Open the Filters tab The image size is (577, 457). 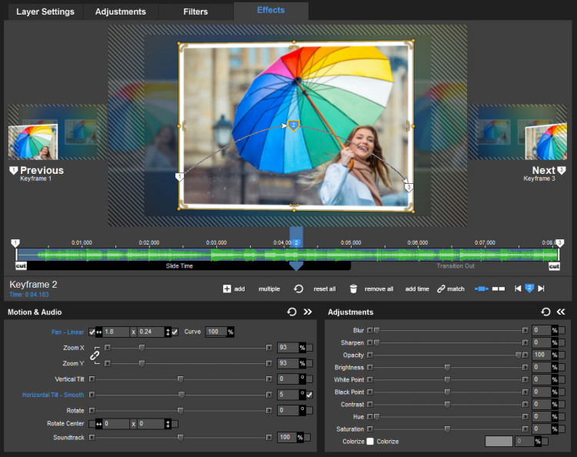click(x=195, y=12)
